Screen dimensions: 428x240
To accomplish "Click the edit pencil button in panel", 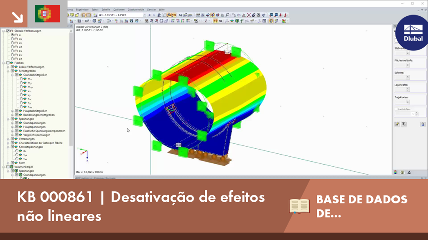I will click(x=397, y=124).
